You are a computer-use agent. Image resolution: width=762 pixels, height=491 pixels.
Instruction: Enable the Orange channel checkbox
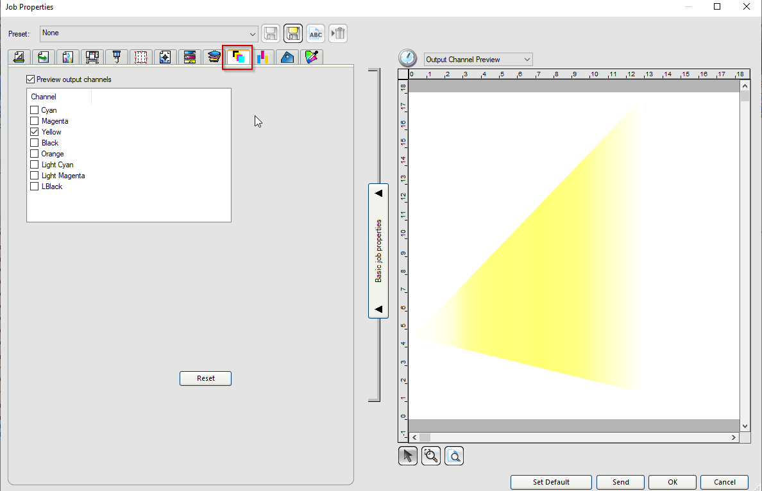[35, 153]
